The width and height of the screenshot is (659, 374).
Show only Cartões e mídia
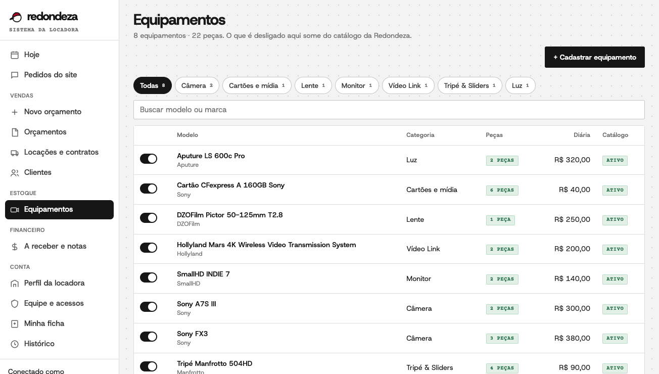[x=257, y=85]
